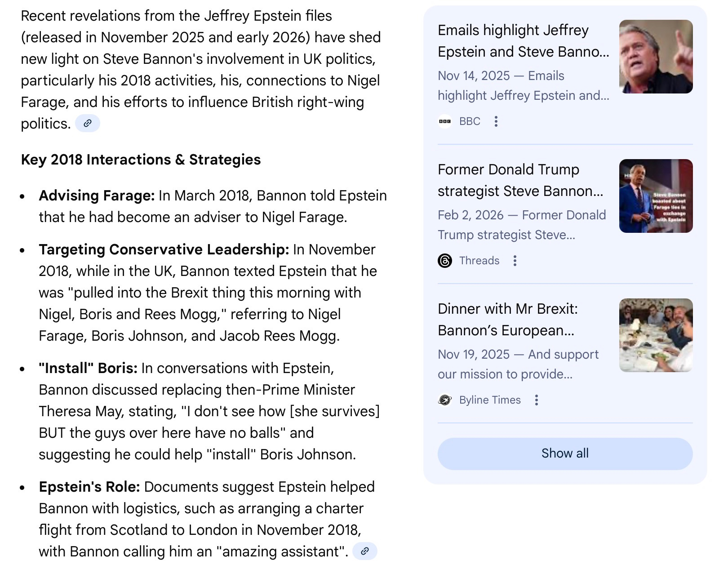Click the dinner table thumbnail on the Byline Times article
This screenshot has height=578, width=728.
click(656, 335)
